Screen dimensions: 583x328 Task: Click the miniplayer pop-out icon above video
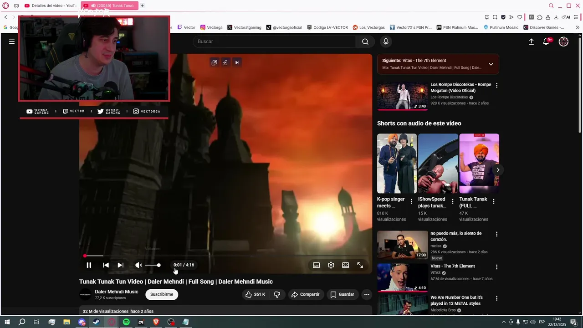click(x=214, y=62)
